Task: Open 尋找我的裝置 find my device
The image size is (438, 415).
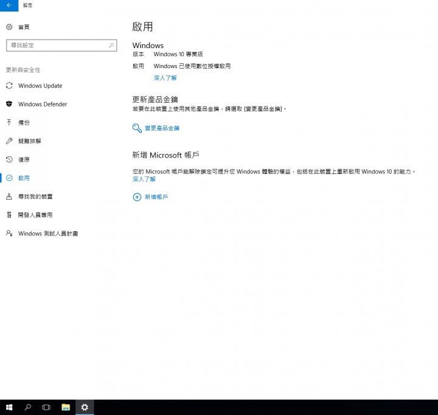Action: point(35,197)
